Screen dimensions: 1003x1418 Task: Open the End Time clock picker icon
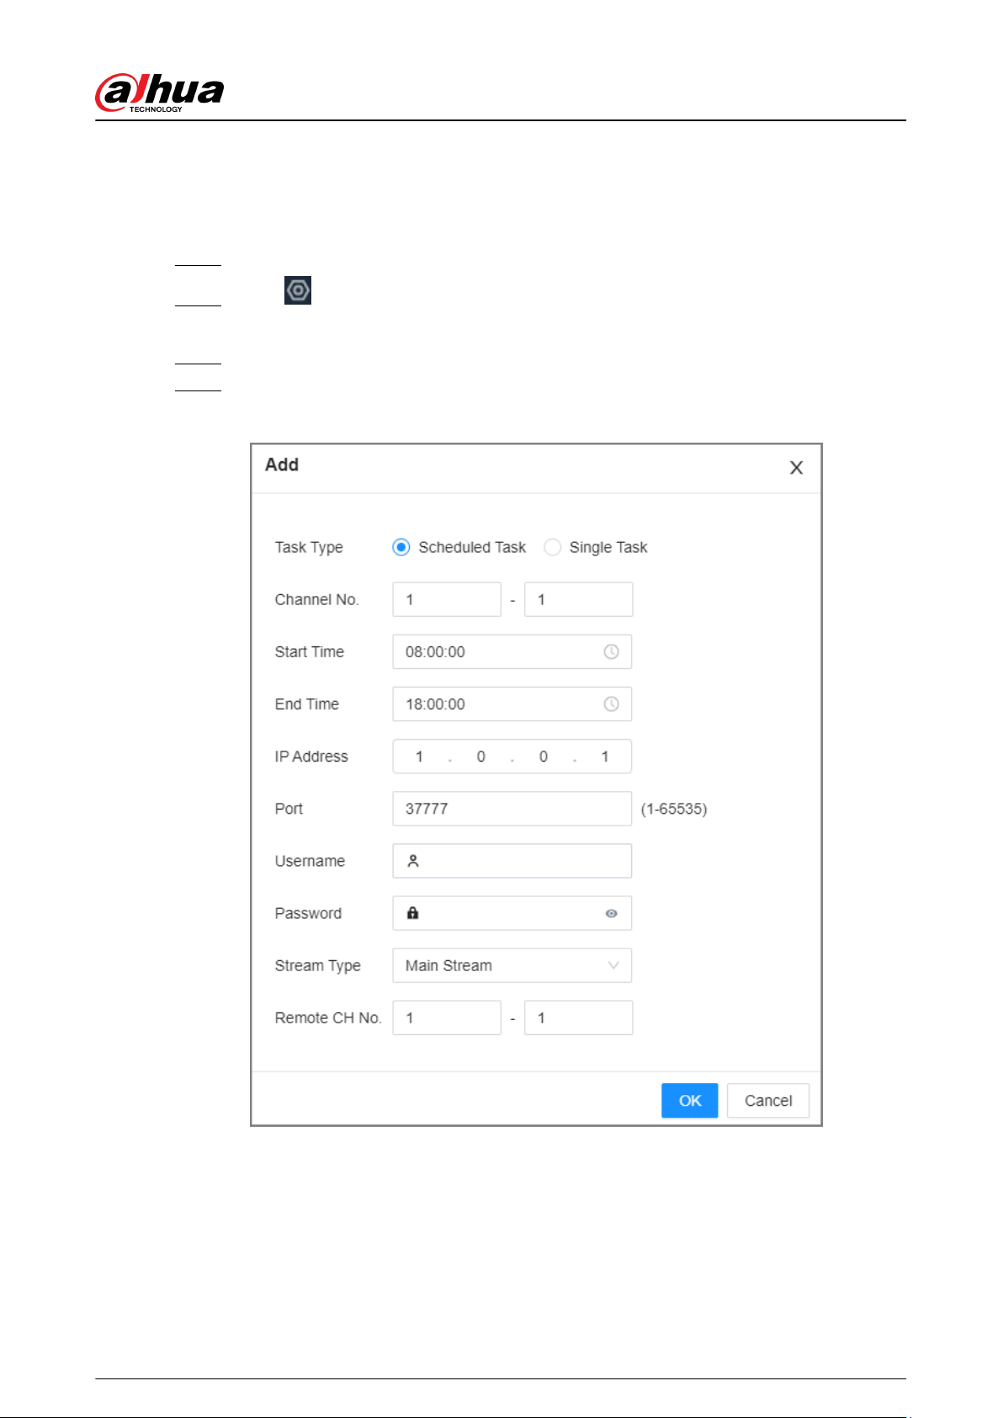pos(612,704)
